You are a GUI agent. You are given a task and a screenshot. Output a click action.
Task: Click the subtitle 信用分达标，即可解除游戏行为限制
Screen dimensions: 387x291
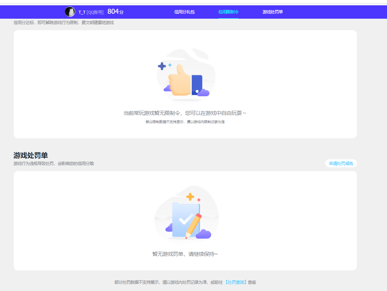pyautogui.click(x=46, y=23)
